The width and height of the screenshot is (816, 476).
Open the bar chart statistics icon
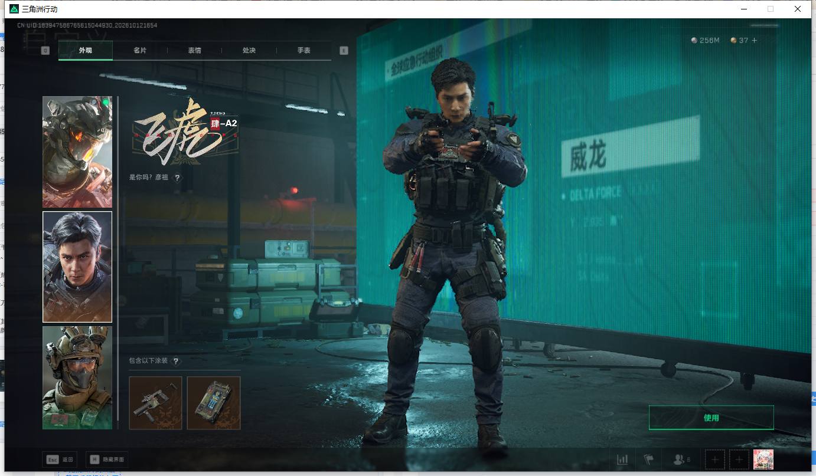pos(622,459)
